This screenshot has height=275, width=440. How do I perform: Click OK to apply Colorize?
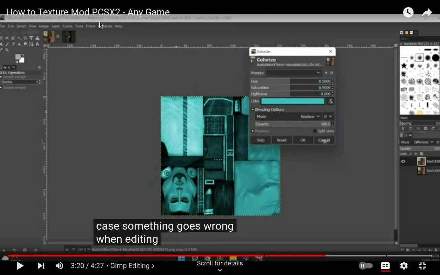[x=303, y=140]
